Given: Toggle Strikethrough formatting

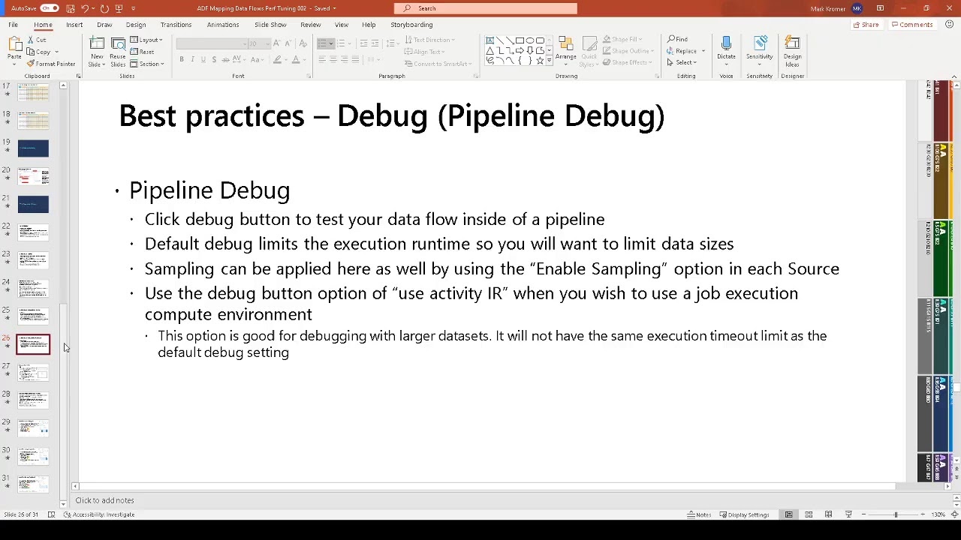Looking at the screenshot, I should click(x=225, y=59).
